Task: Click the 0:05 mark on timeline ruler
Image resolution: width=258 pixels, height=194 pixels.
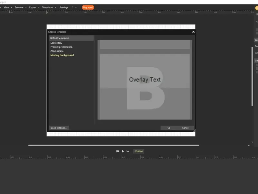Action: 86,157
